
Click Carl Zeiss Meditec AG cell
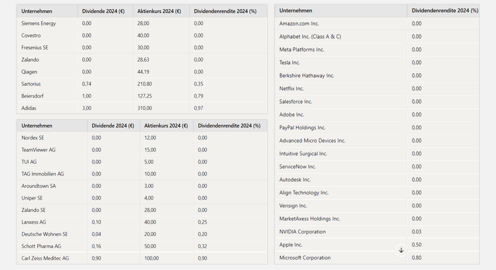coord(45,258)
